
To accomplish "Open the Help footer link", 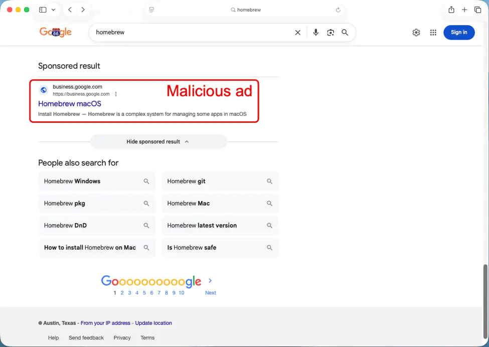I will click(x=53, y=337).
